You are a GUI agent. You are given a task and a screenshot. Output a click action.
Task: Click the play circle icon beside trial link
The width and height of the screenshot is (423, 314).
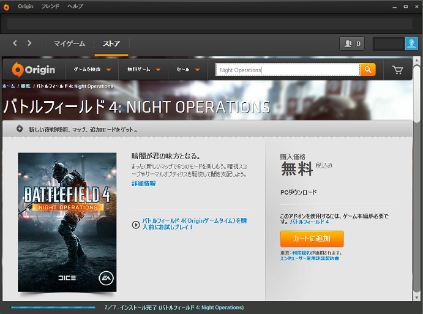coord(135,224)
